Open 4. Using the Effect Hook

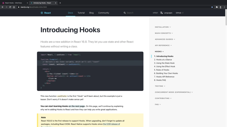pyautogui.click(x=165, y=67)
